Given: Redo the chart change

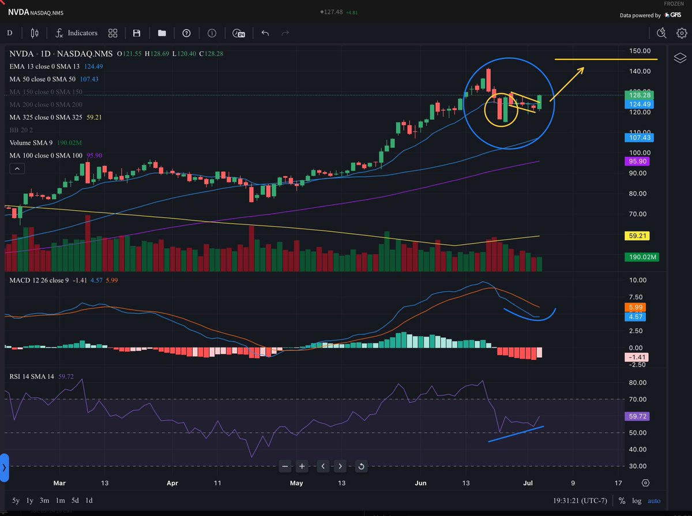Looking at the screenshot, I should pyautogui.click(x=285, y=33).
